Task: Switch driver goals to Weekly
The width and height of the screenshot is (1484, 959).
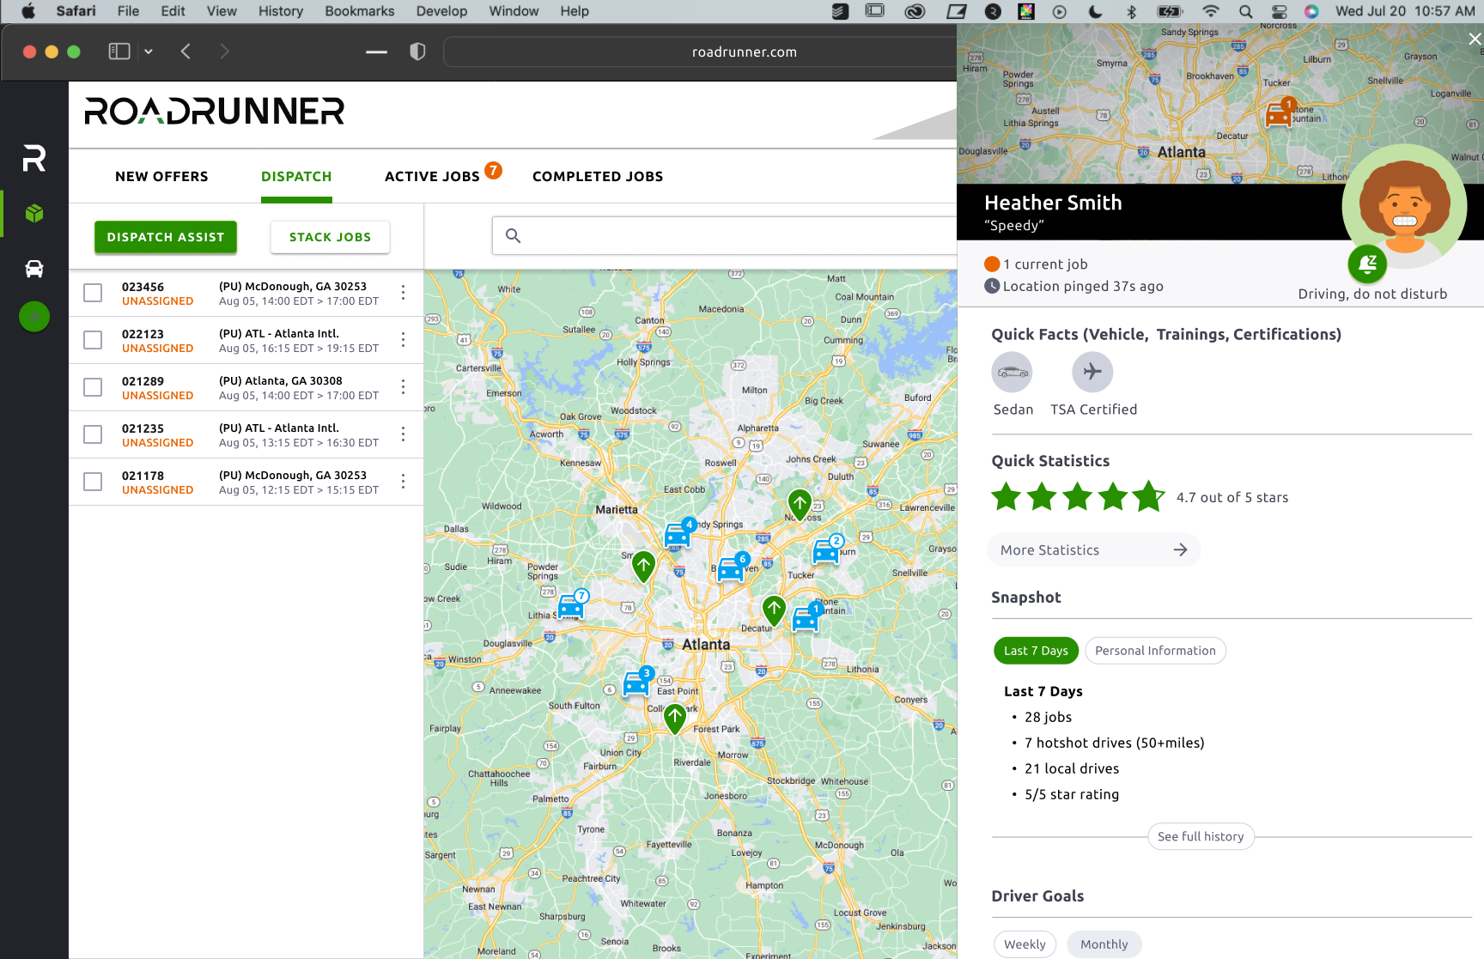Action: tap(1025, 944)
